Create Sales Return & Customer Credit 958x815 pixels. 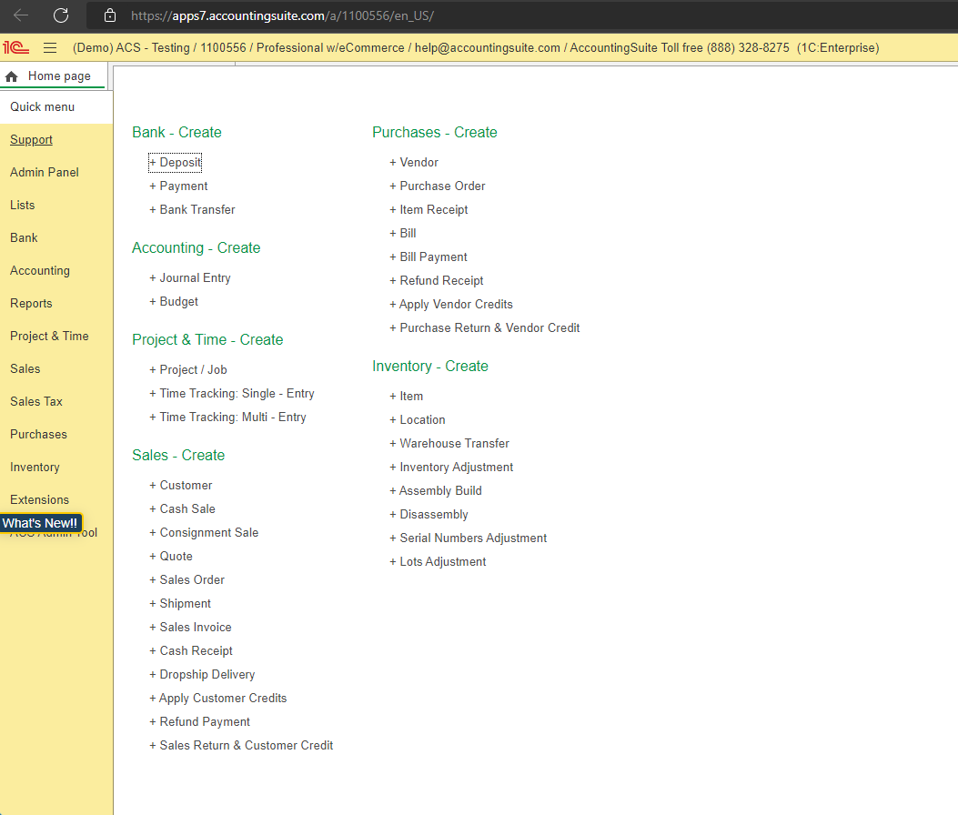pos(241,746)
